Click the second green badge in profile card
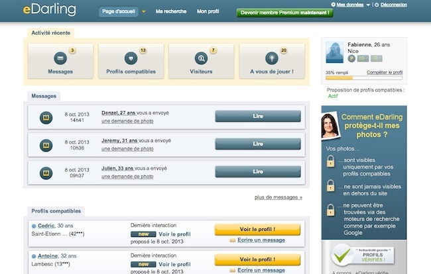 tap(377, 58)
